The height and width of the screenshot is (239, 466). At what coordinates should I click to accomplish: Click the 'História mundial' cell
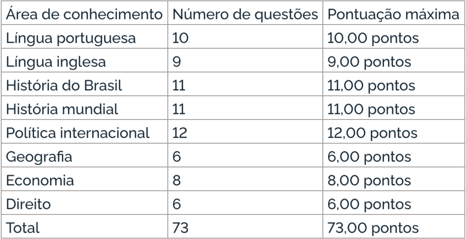click(84, 108)
